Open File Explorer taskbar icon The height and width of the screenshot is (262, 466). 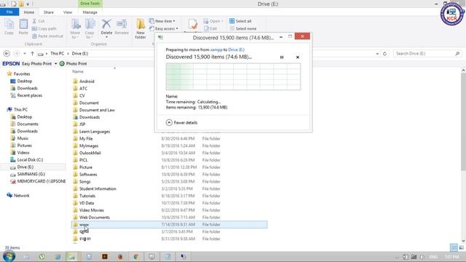click(x=72, y=257)
